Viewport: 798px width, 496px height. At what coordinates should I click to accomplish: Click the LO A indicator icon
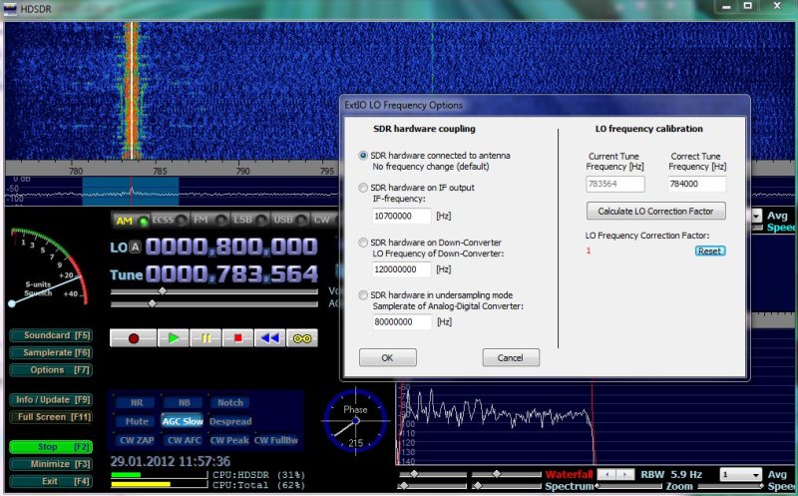point(135,248)
